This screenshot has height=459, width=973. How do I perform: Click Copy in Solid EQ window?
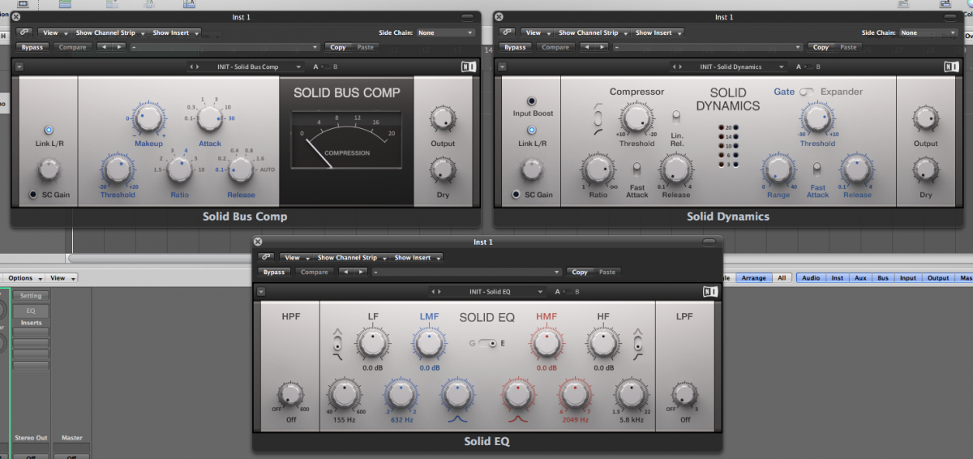pyautogui.click(x=580, y=272)
